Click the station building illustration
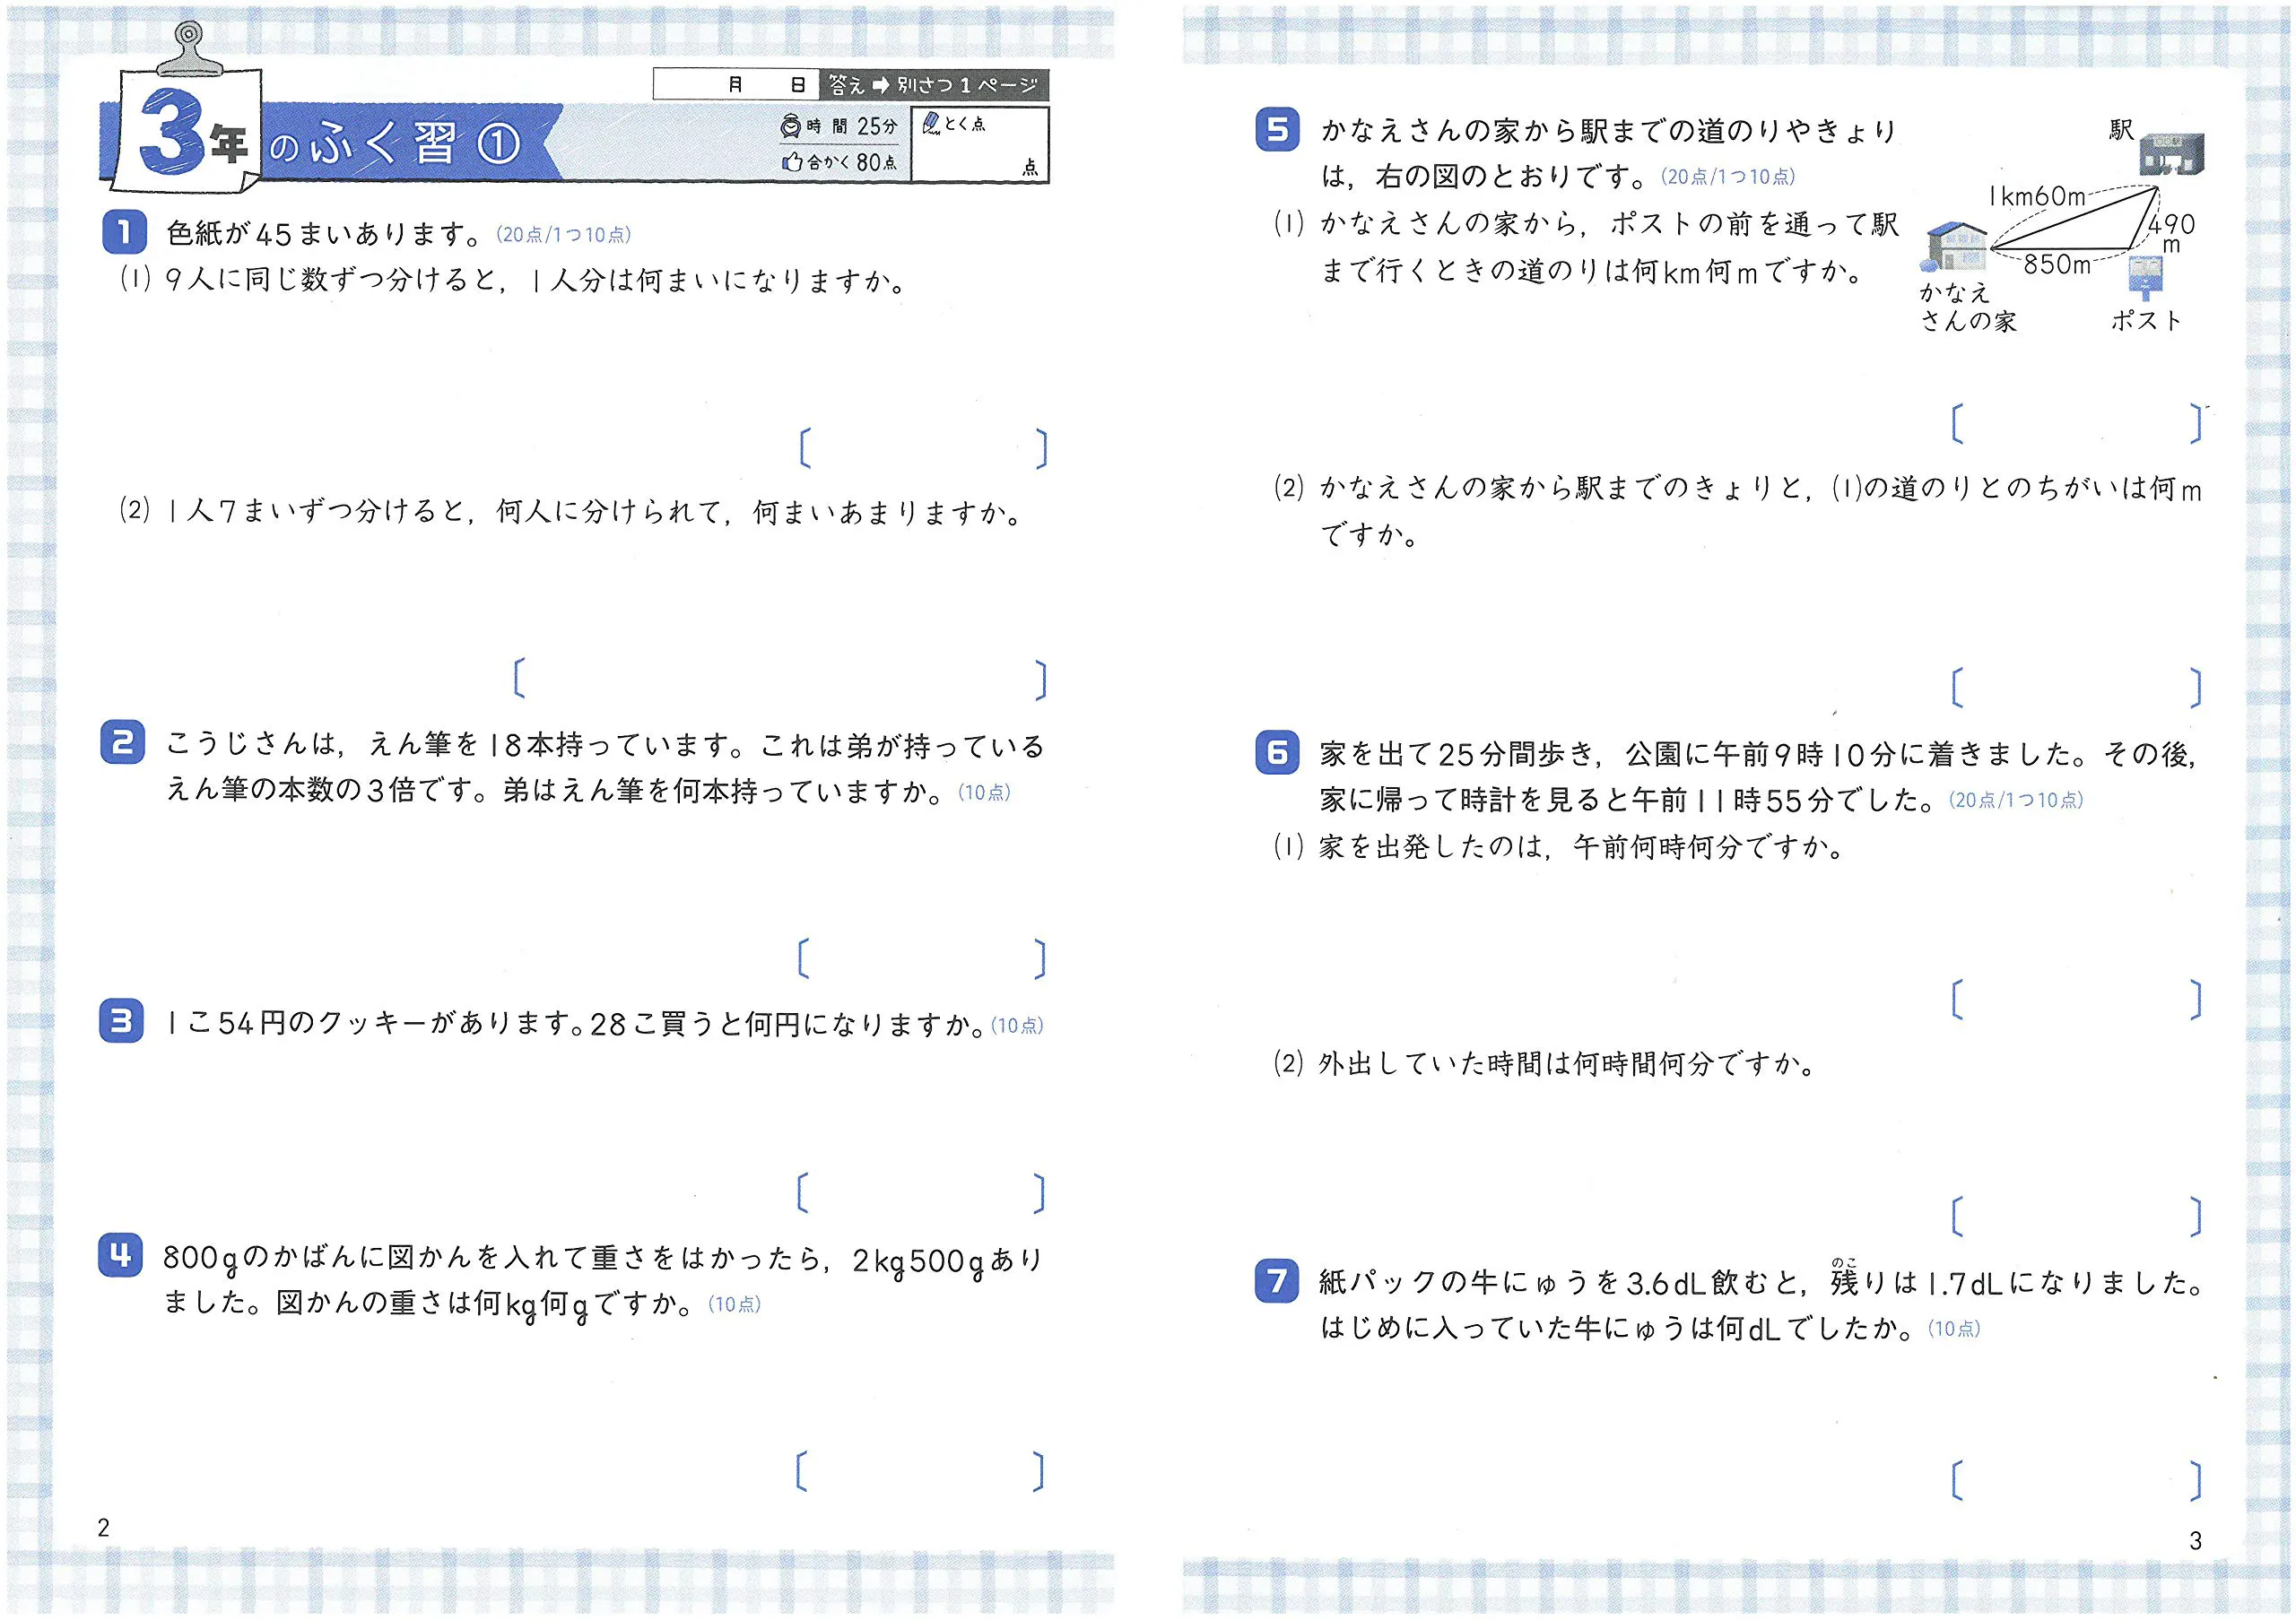2296x1620 pixels. [x=2172, y=155]
